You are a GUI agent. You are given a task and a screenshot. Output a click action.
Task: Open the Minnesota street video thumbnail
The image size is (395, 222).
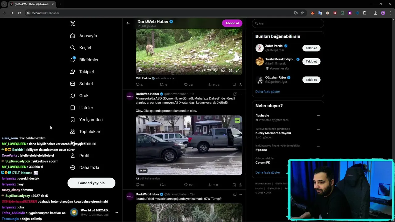pos(189,145)
